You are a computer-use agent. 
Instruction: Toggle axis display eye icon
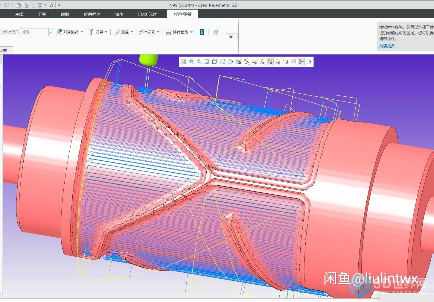point(262,62)
